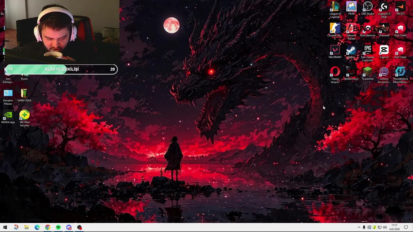
Task: Open the iblissorcery2 desktop icon
Action: (351, 73)
